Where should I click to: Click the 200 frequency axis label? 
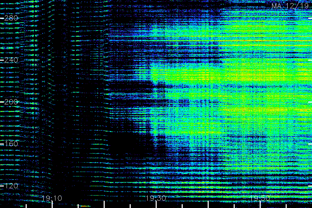pyautogui.click(x=11, y=102)
